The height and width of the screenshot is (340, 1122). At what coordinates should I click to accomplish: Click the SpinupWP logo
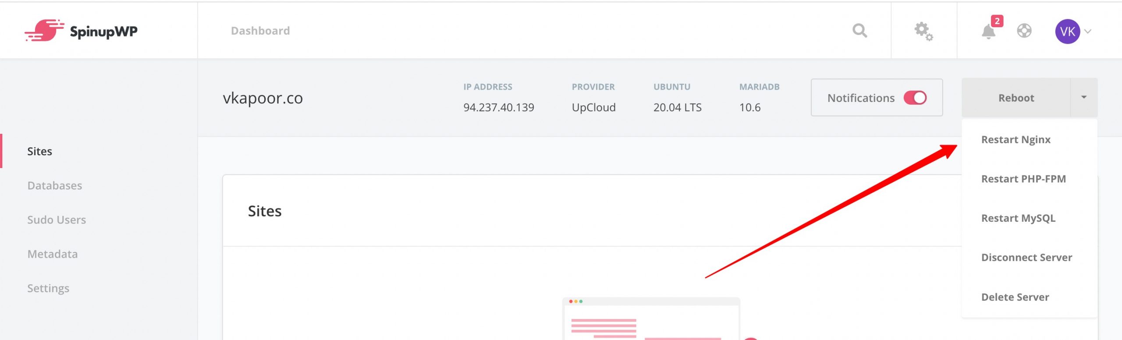coord(81,31)
